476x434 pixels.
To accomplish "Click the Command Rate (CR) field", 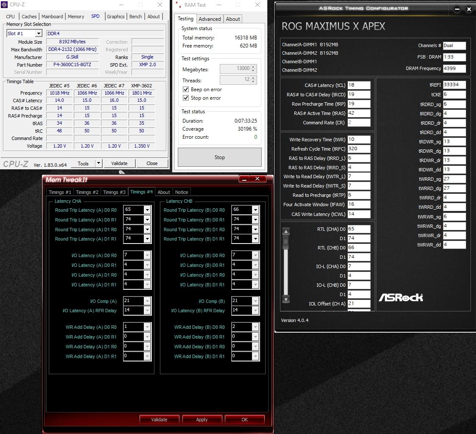I will 359,123.
